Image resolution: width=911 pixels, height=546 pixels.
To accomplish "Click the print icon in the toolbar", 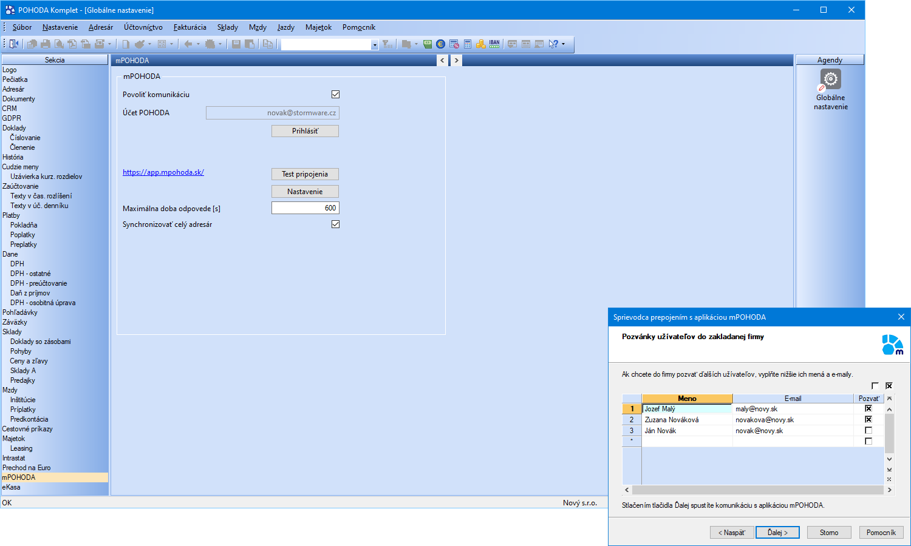I will point(46,44).
